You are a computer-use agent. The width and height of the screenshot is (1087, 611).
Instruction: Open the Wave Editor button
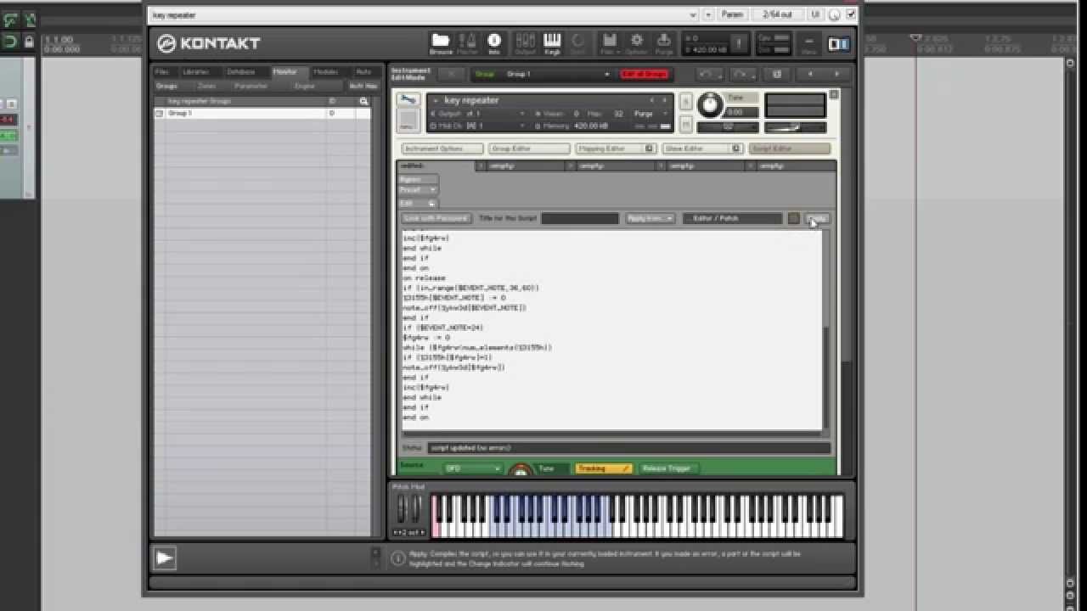click(702, 149)
